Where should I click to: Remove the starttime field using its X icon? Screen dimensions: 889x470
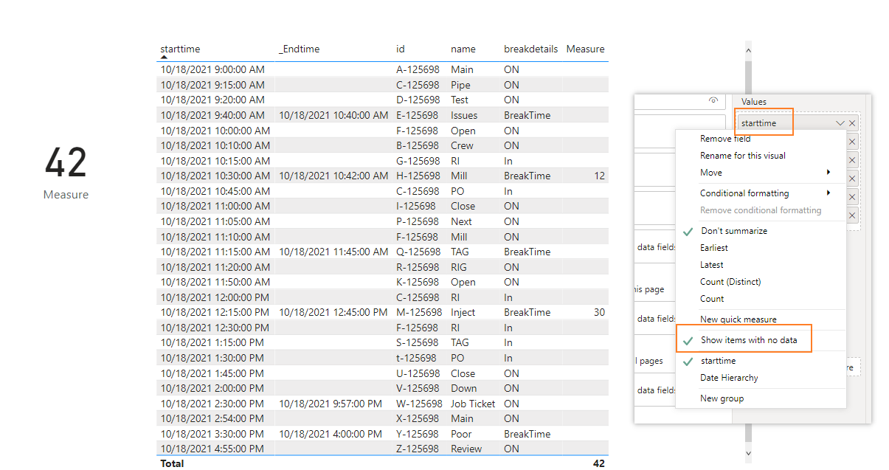852,123
